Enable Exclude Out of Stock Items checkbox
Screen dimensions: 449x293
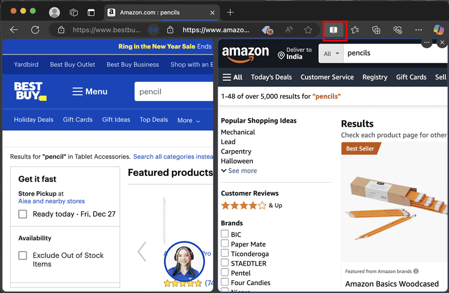tap(23, 255)
